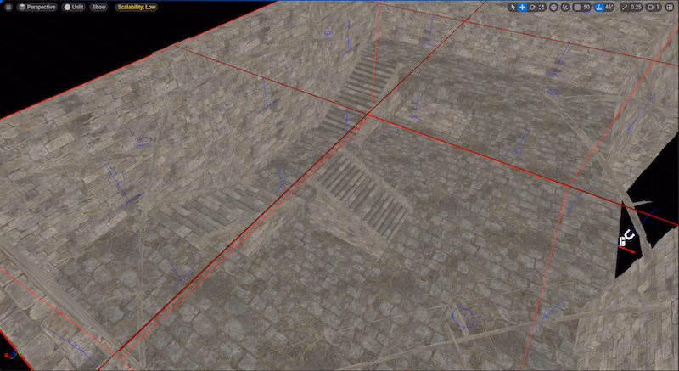Toggle surface snapping options

tap(565, 7)
